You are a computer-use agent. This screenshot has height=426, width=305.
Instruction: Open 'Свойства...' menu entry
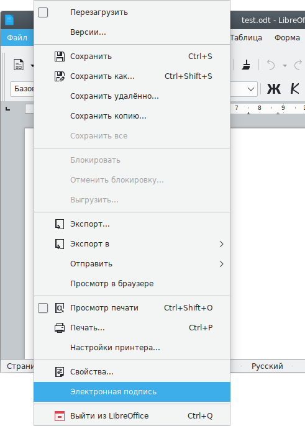pos(132,372)
